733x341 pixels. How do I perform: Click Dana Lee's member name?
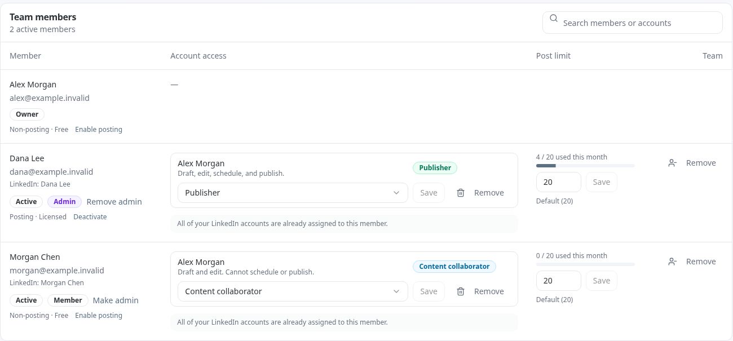pos(27,158)
